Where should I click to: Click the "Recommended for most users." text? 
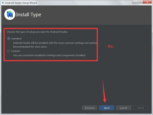point(30,47)
